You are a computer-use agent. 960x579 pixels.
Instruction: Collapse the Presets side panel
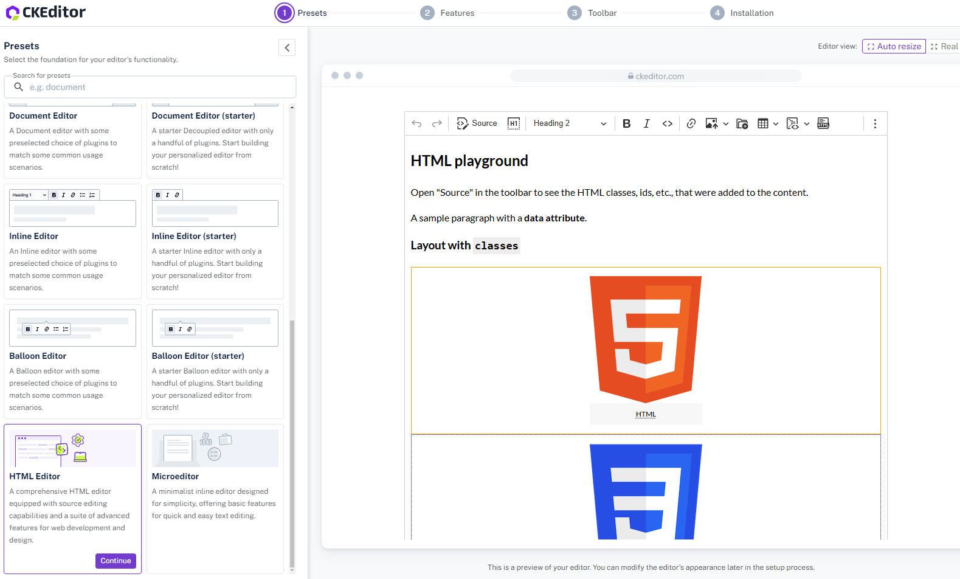(287, 47)
